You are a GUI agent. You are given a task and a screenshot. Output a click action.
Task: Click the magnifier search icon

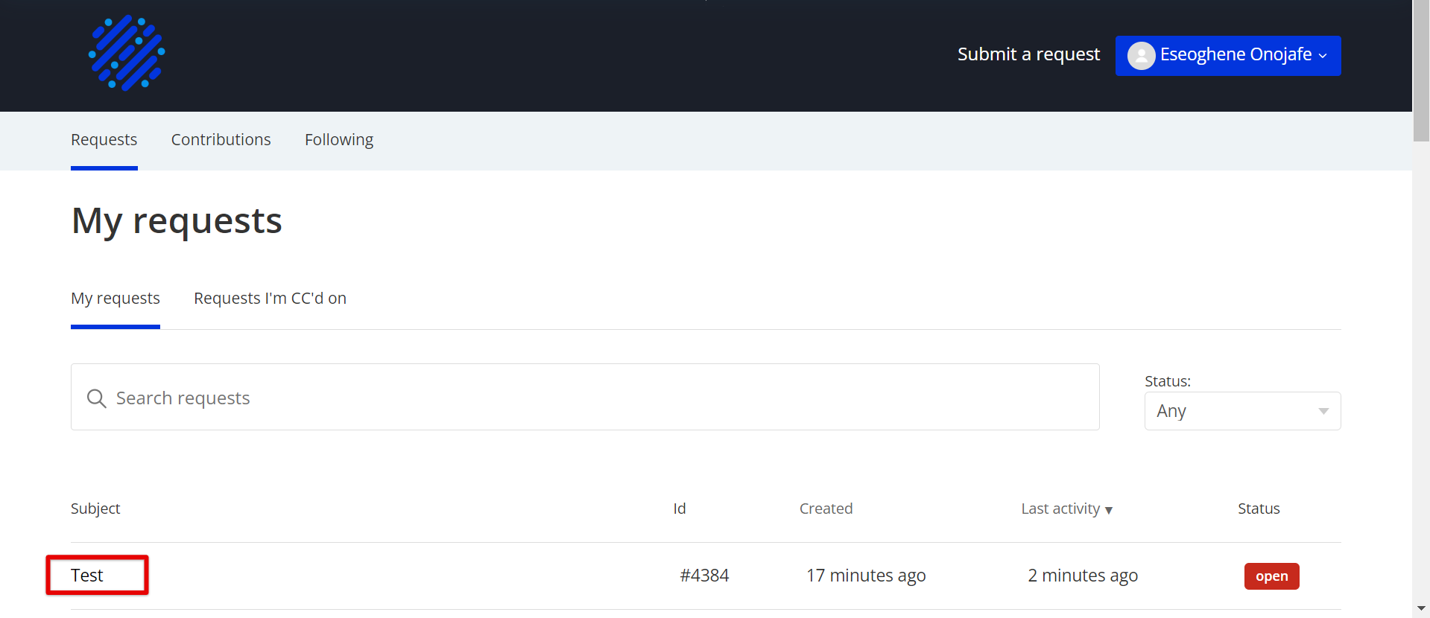point(96,398)
